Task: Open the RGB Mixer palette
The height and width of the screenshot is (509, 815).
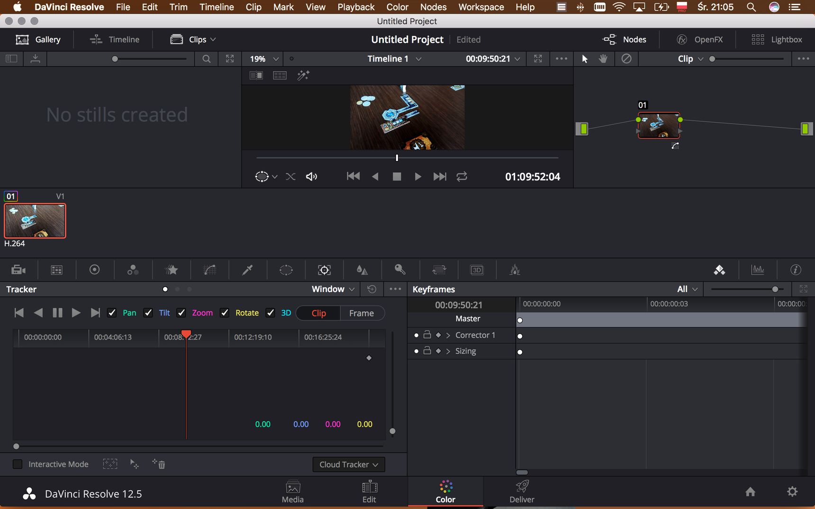Action: point(133,270)
